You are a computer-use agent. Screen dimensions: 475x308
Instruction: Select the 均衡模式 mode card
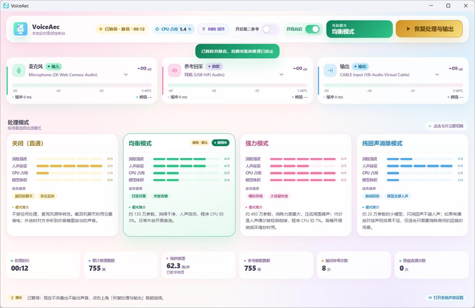(179, 185)
